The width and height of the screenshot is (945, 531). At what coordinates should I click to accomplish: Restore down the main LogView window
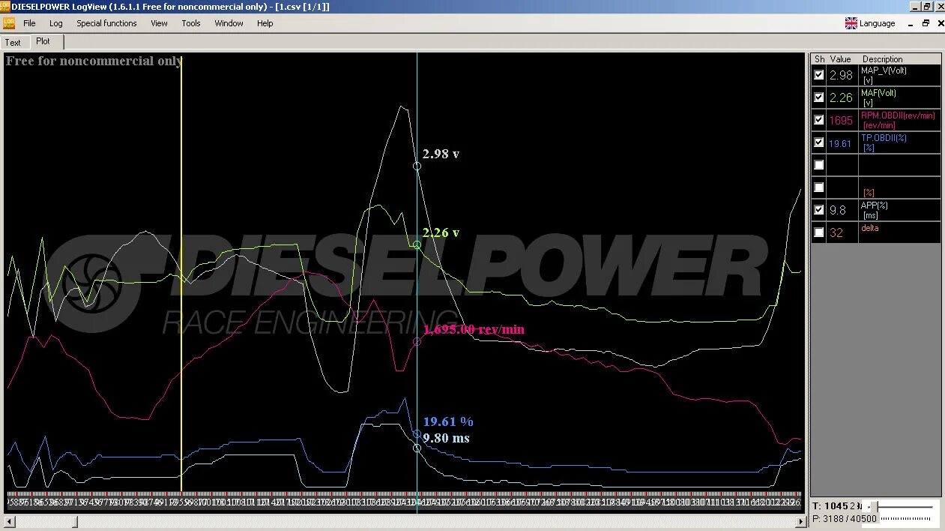coord(927,7)
